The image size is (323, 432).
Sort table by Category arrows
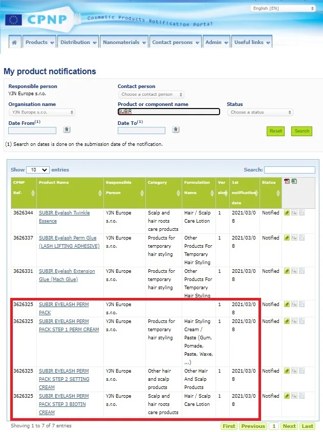(178, 193)
